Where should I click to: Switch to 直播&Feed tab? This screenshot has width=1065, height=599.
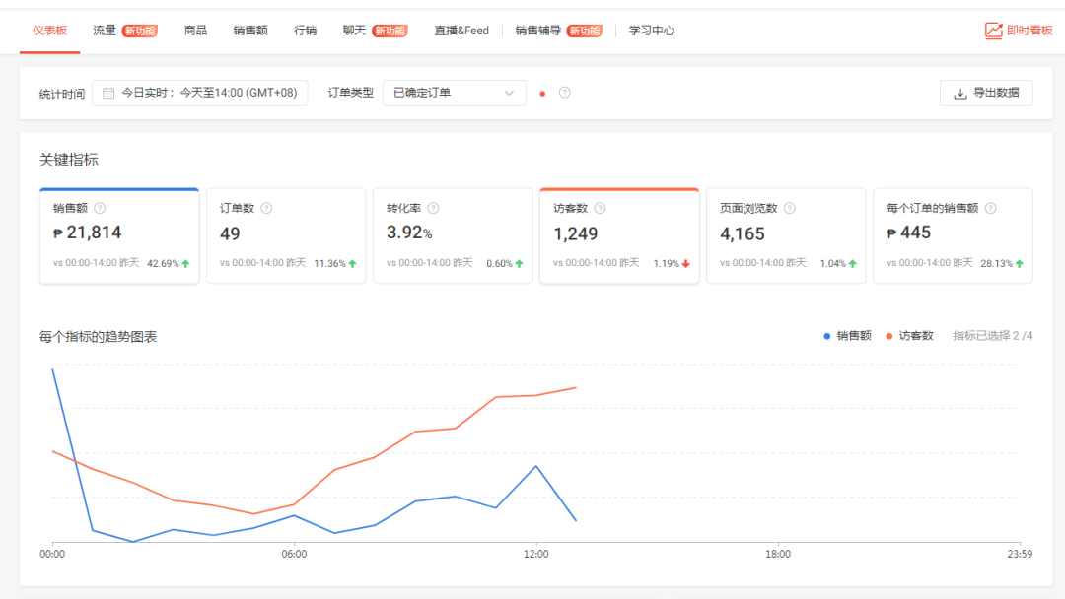(x=461, y=31)
